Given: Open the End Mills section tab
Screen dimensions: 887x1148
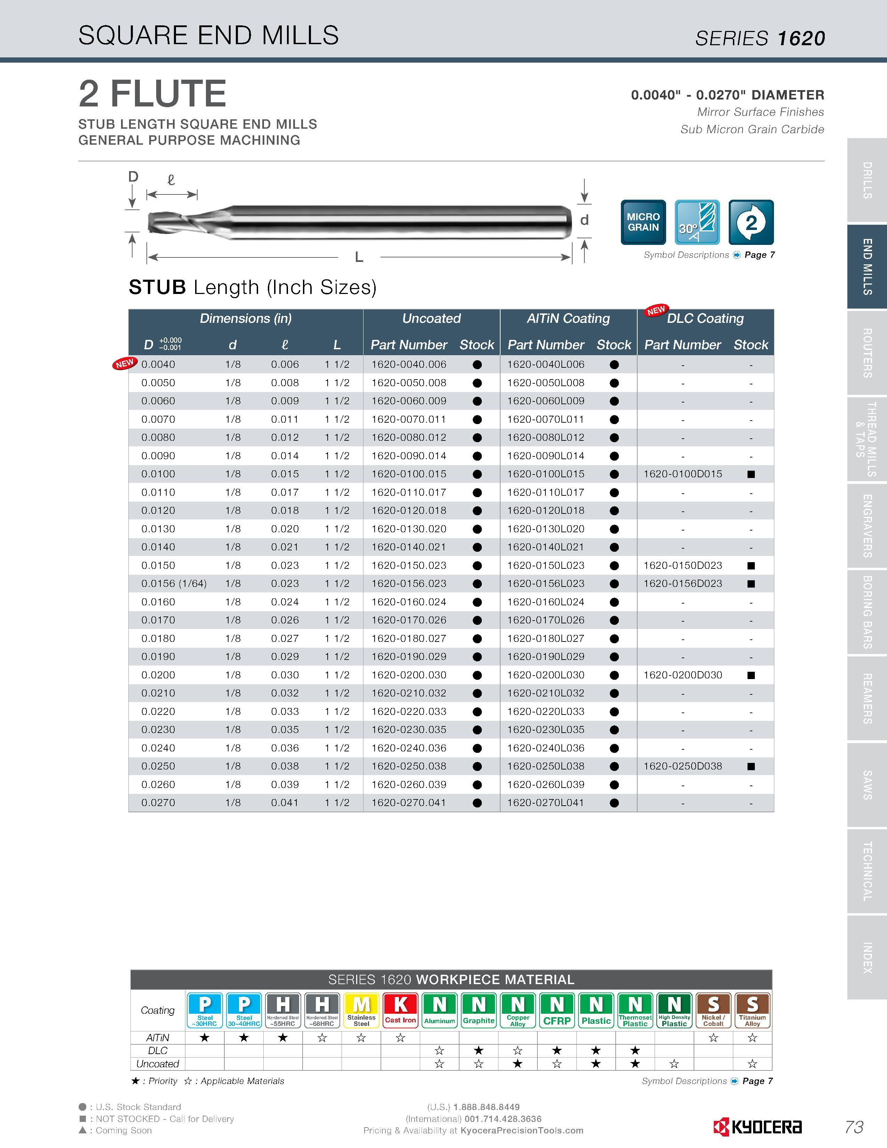Looking at the screenshot, I should point(867,266).
